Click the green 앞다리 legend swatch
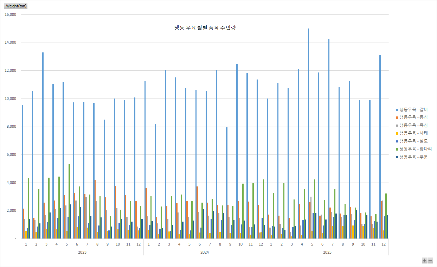The height and width of the screenshot is (267, 437). pos(397,149)
